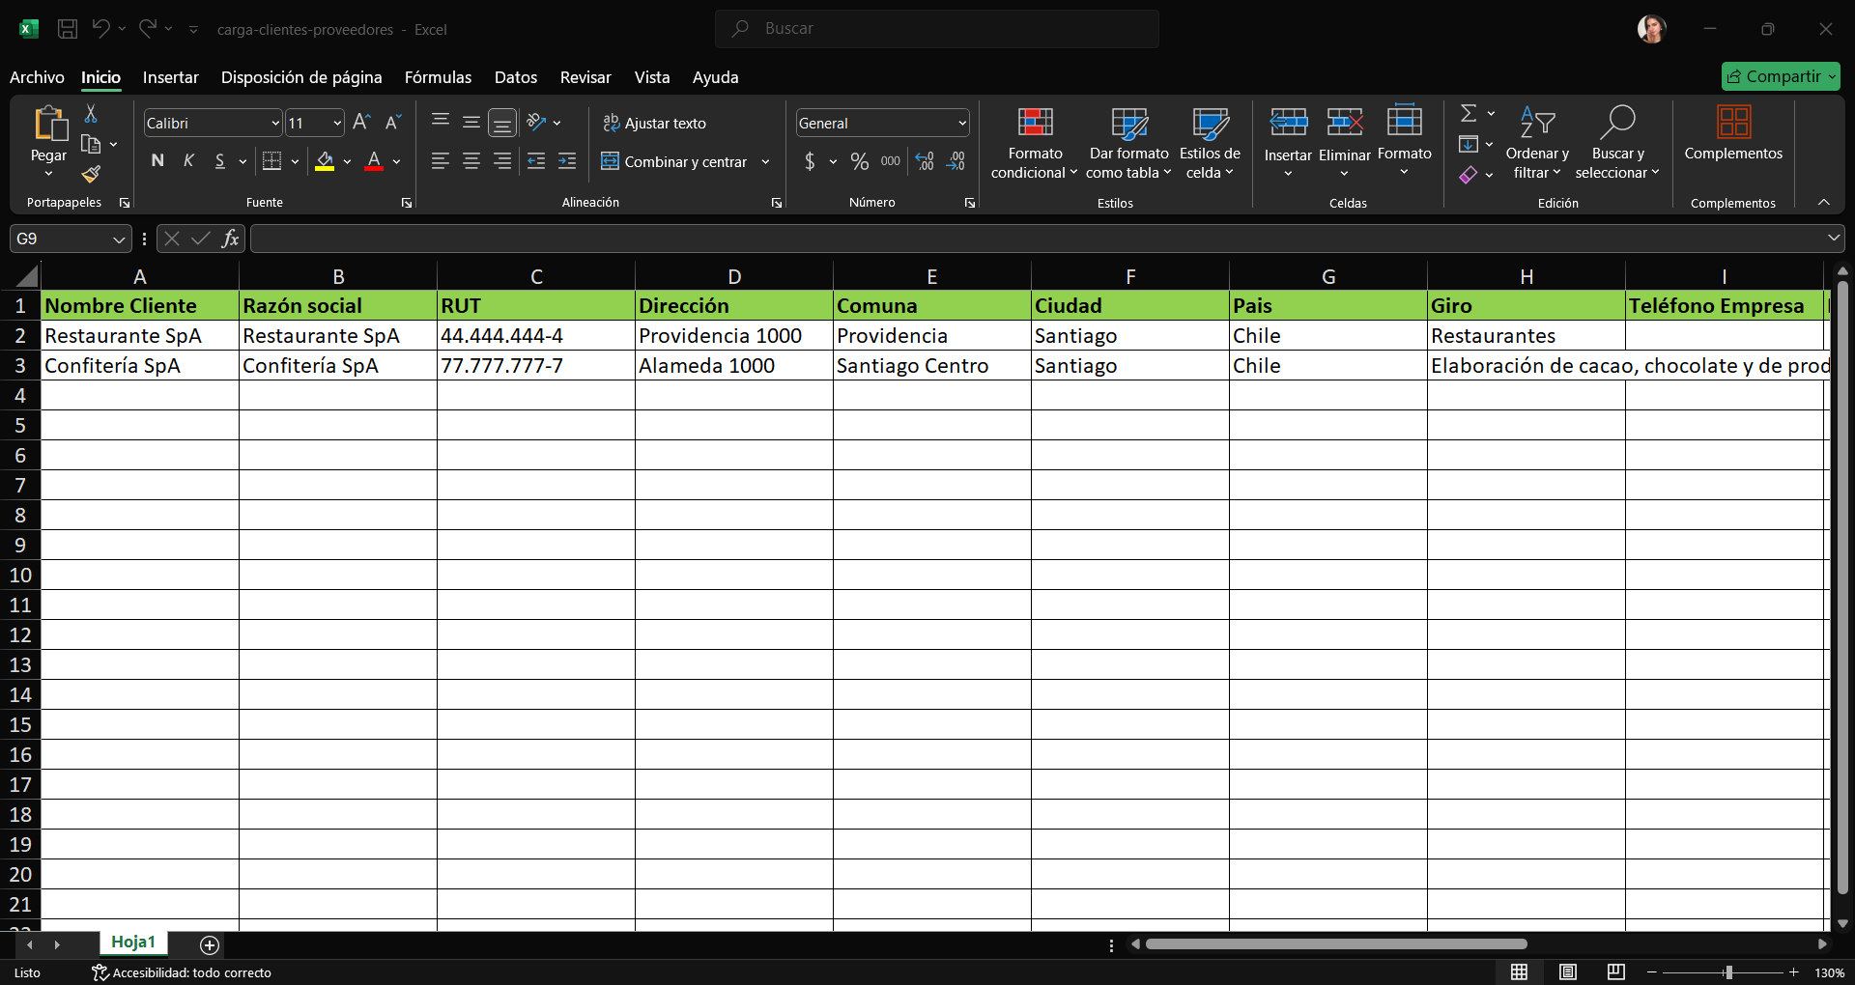Select cell containing 44.444.444-4
Screen dimensions: 1855x985
(536, 335)
